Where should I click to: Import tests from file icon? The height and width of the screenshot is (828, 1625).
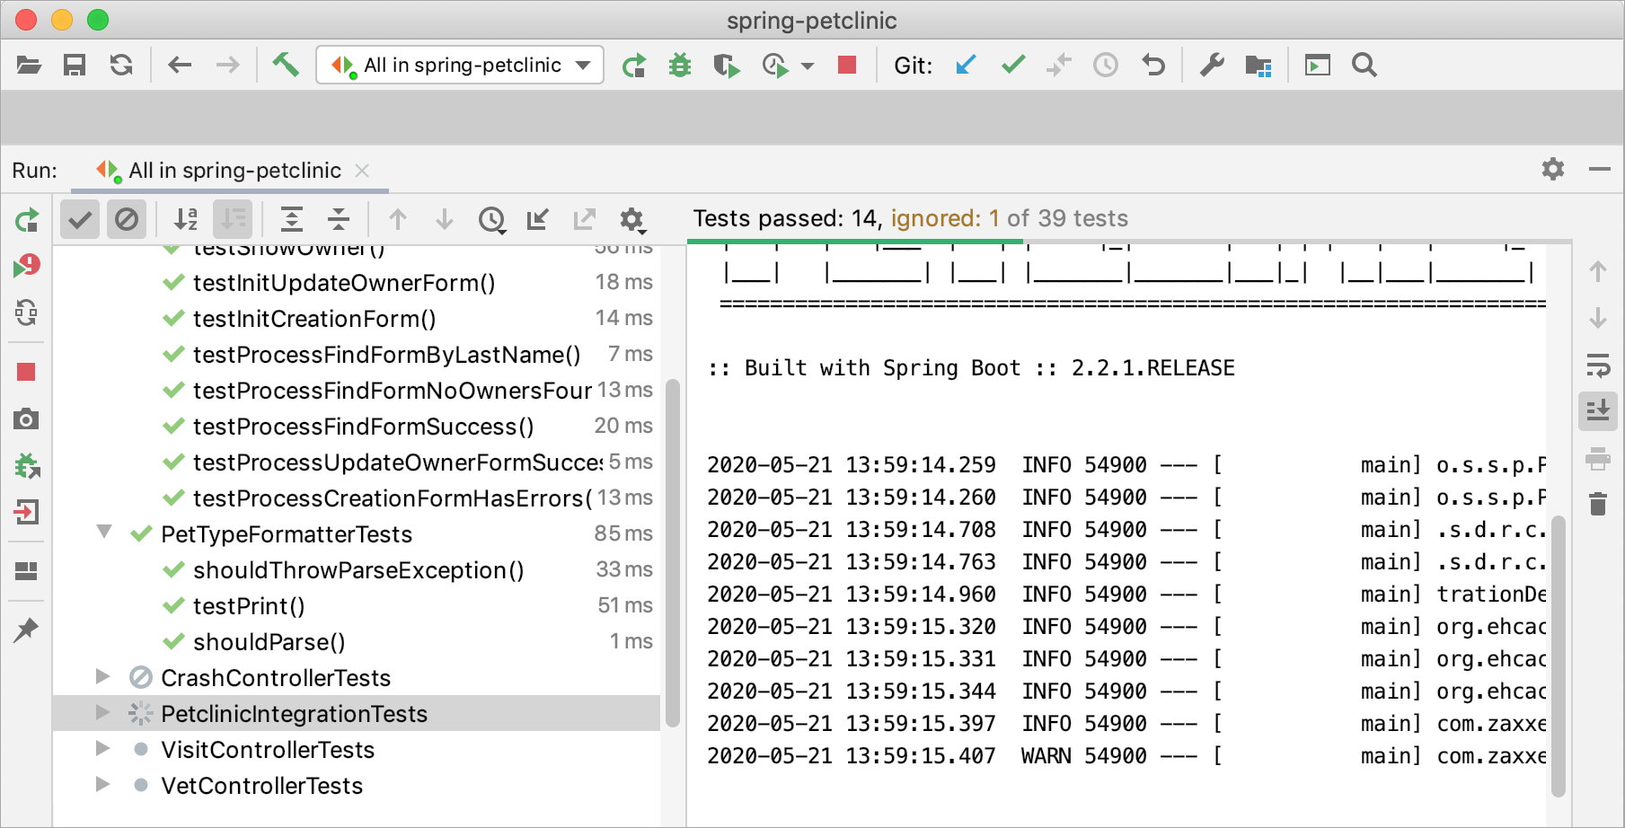pos(538,219)
